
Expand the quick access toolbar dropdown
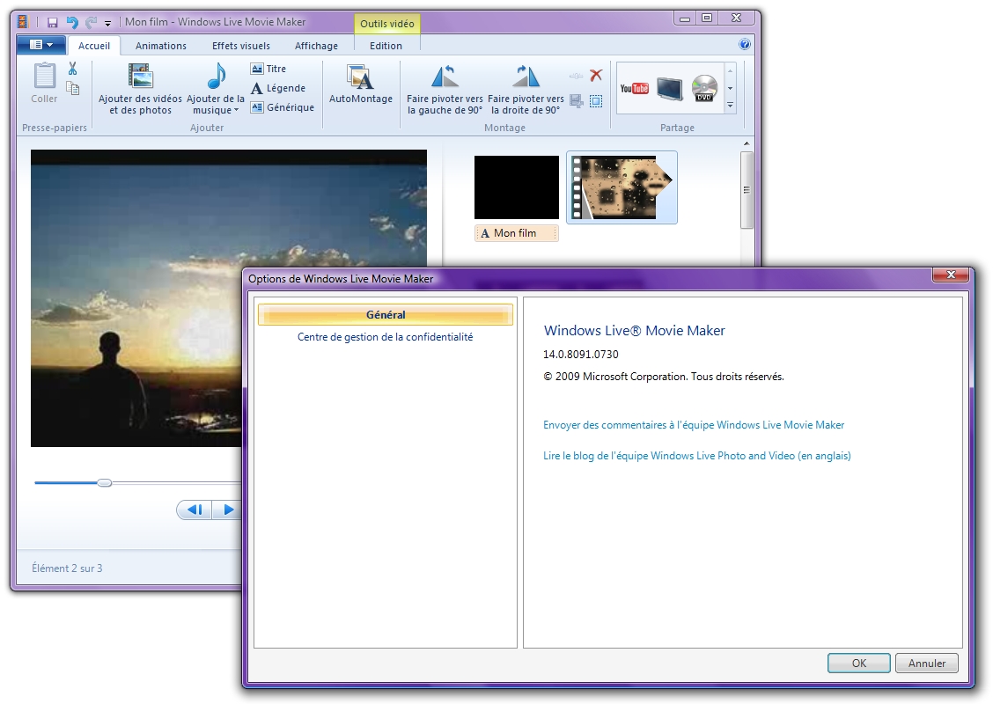(107, 24)
